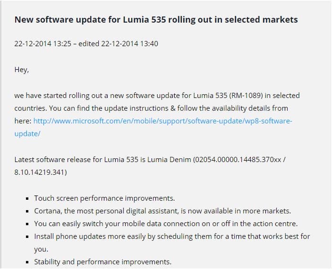Click the bullet marker before Touch screen item
332x269 pixels.
coord(30,199)
